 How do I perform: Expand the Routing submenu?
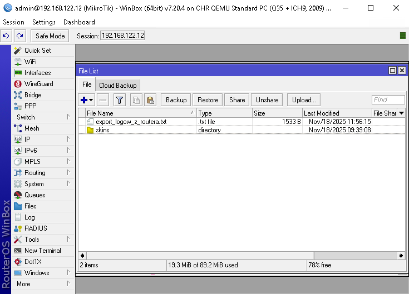pyautogui.click(x=43, y=173)
